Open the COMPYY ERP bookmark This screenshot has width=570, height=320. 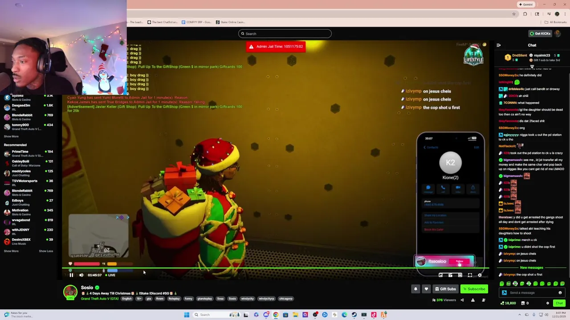click(x=196, y=22)
